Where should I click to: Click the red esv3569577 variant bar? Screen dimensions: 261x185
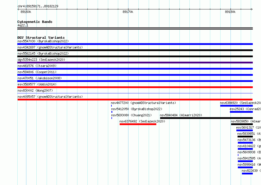(x=135, y=87)
